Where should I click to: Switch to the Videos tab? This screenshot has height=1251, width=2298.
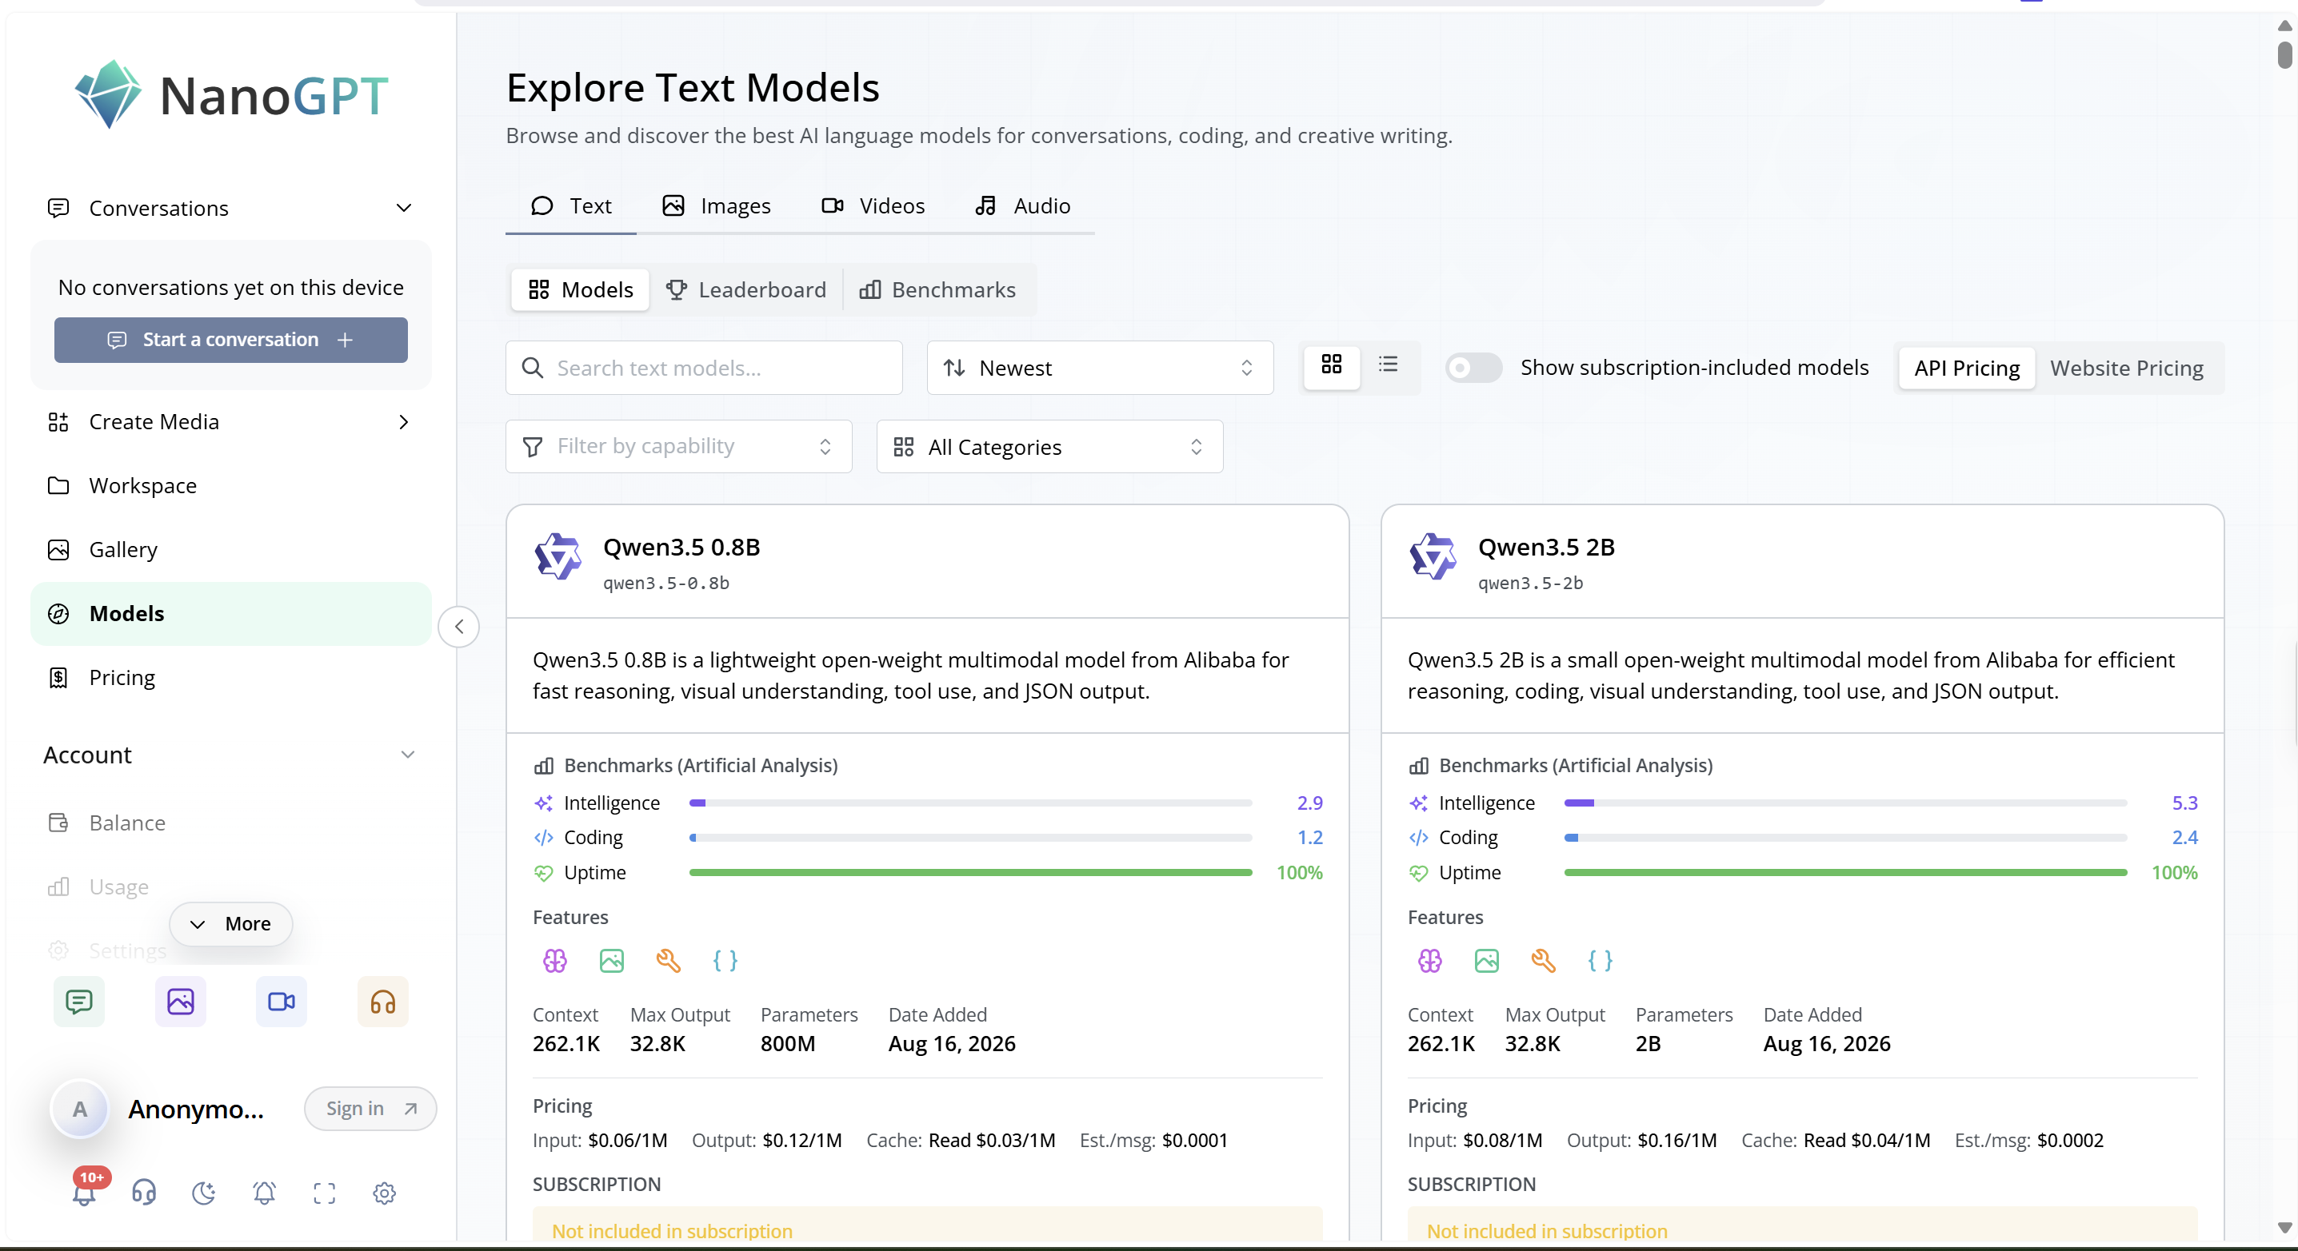tap(873, 206)
